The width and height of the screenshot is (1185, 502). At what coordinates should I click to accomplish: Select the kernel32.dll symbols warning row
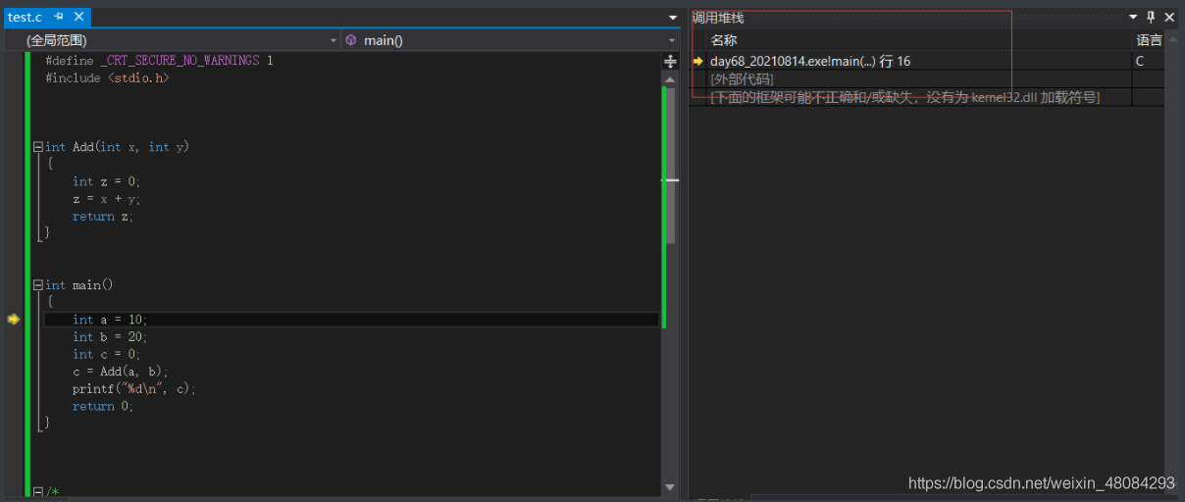(904, 97)
